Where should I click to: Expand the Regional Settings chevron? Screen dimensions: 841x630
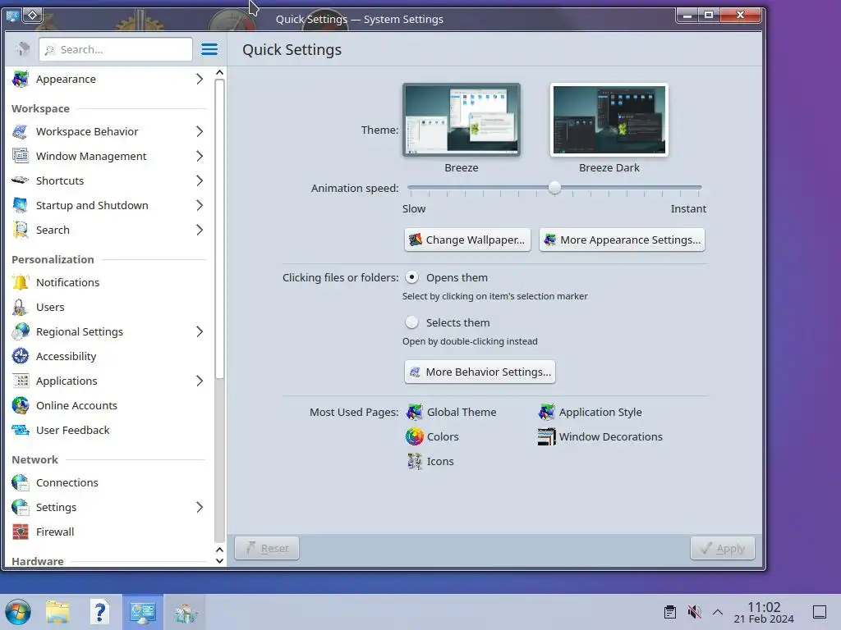tap(200, 331)
